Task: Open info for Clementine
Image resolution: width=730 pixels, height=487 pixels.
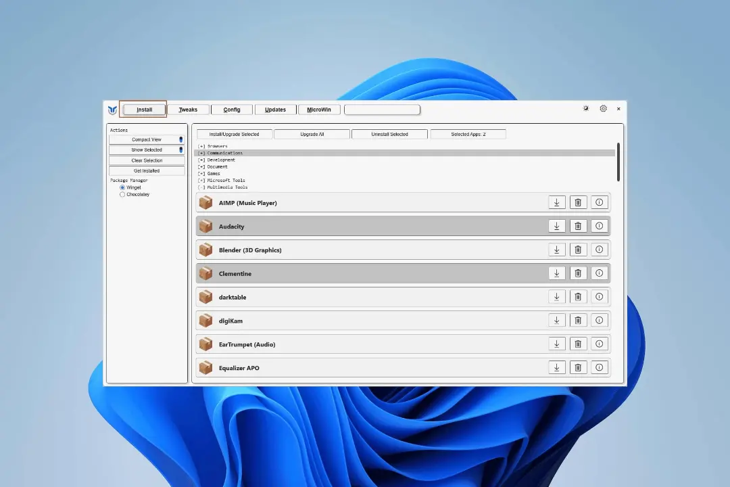Action: 599,273
